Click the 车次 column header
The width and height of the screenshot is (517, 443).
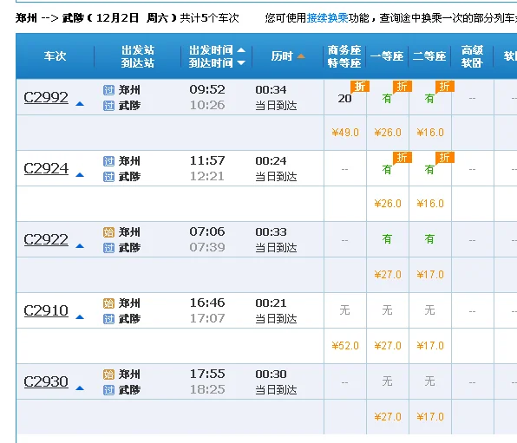(55, 56)
